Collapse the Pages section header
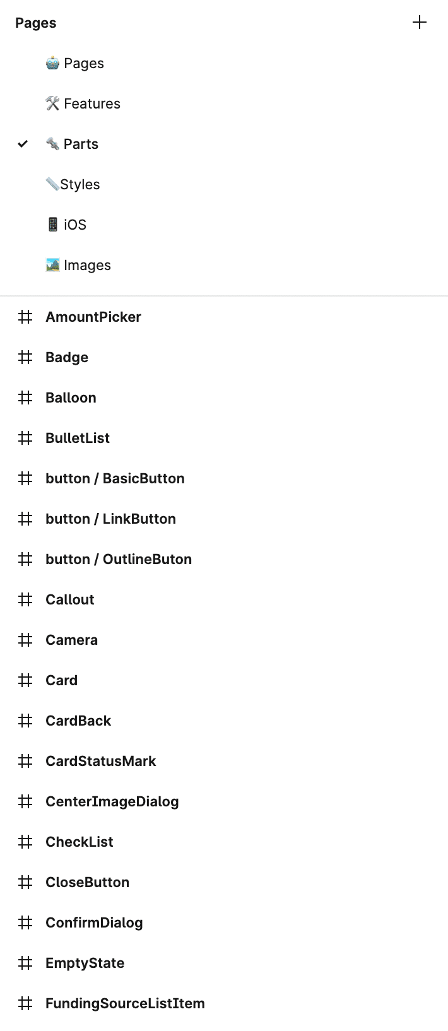Image resolution: width=448 pixels, height=1031 pixels. [36, 23]
